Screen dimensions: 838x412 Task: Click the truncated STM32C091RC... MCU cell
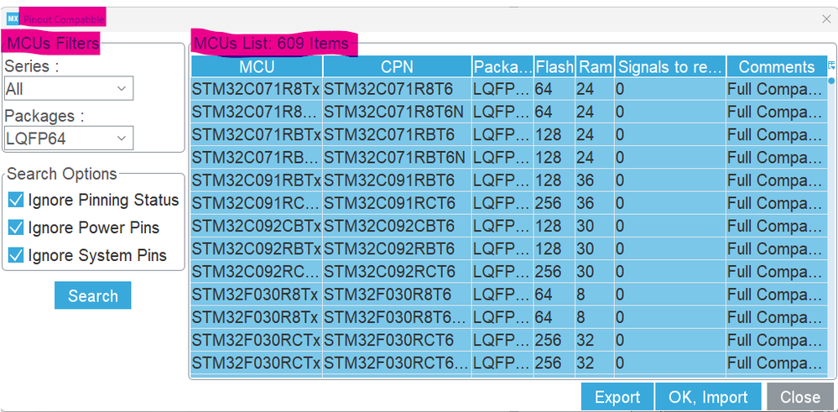(x=257, y=203)
